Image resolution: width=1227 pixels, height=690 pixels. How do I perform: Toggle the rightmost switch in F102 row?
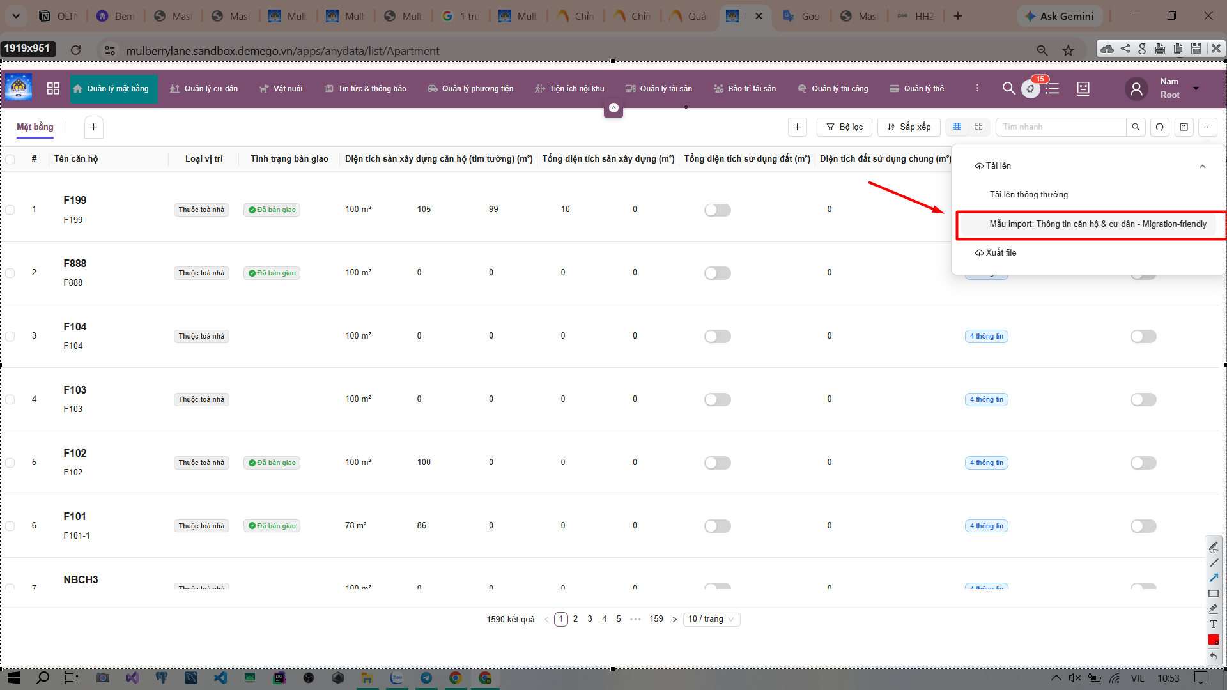[1143, 463]
